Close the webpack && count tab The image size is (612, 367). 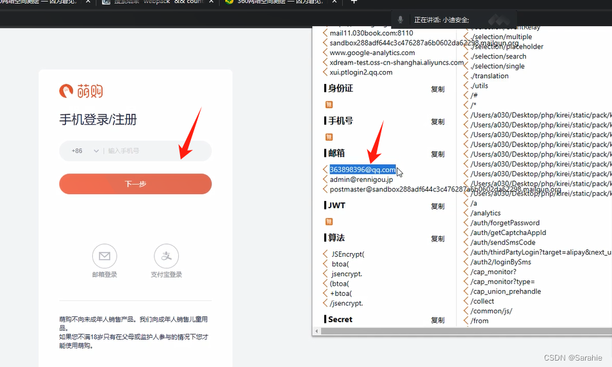point(211,1)
